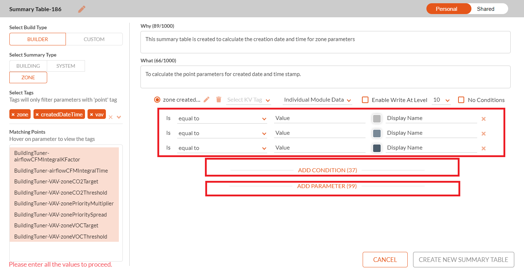Choose SYSTEM summary type
The height and width of the screenshot is (276, 524).
tap(66, 66)
